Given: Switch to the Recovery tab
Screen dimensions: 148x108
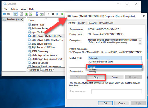Looking at the screenshot, I should point(92,23).
